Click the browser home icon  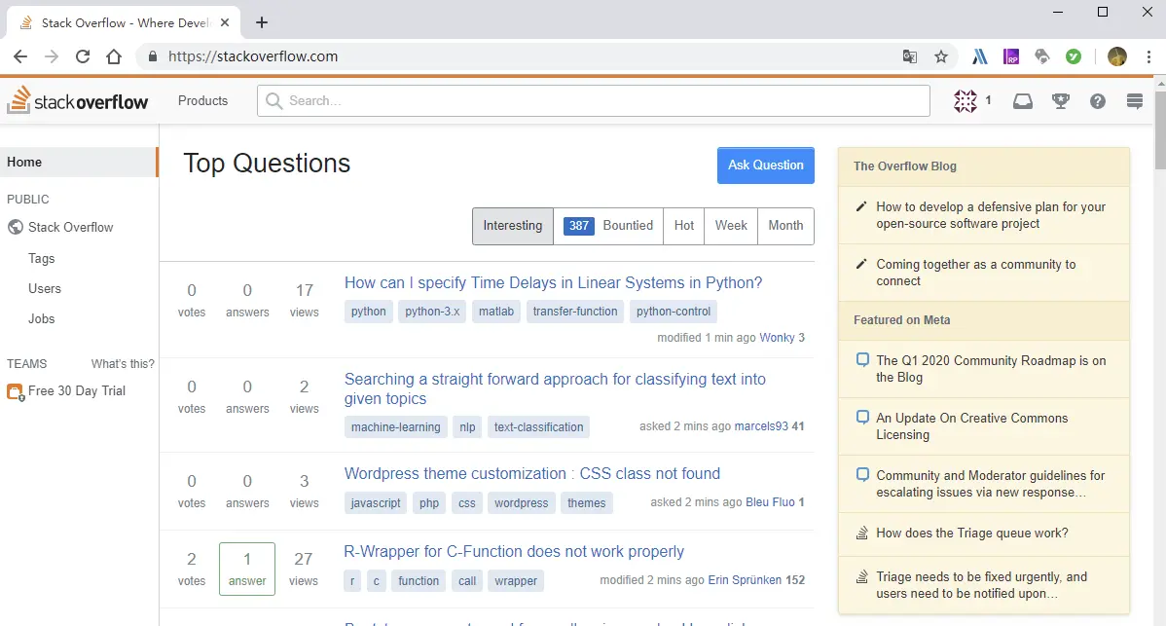pyautogui.click(x=114, y=56)
